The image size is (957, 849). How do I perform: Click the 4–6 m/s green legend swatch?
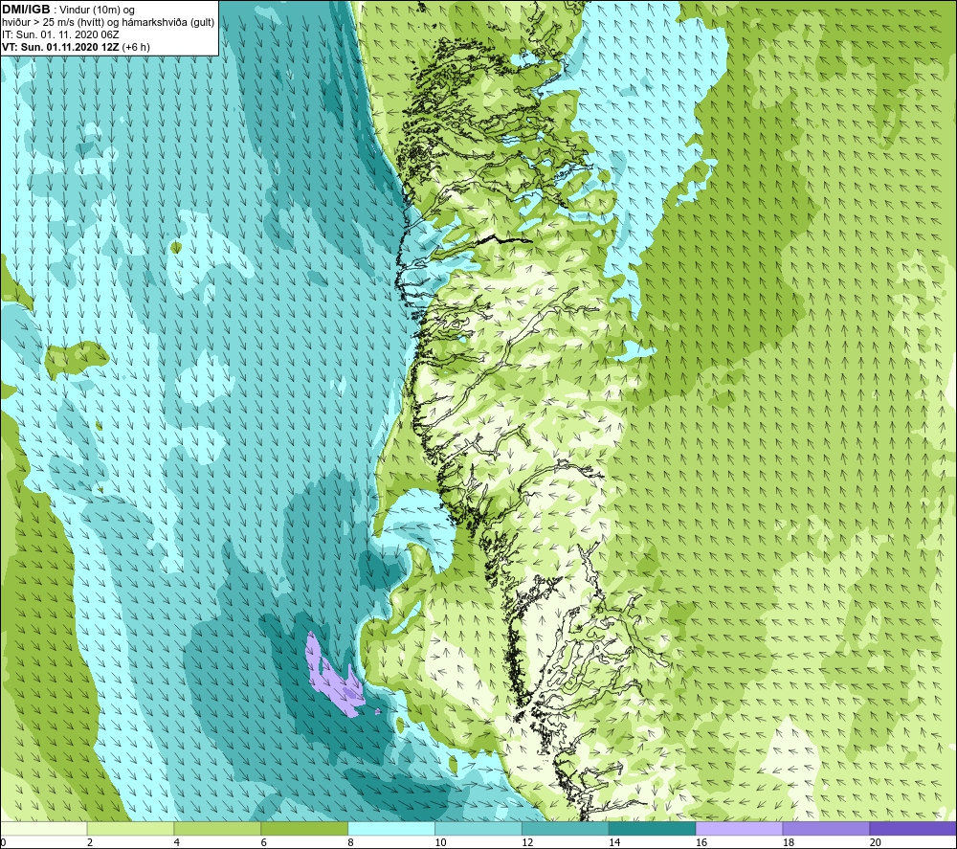[x=217, y=829]
